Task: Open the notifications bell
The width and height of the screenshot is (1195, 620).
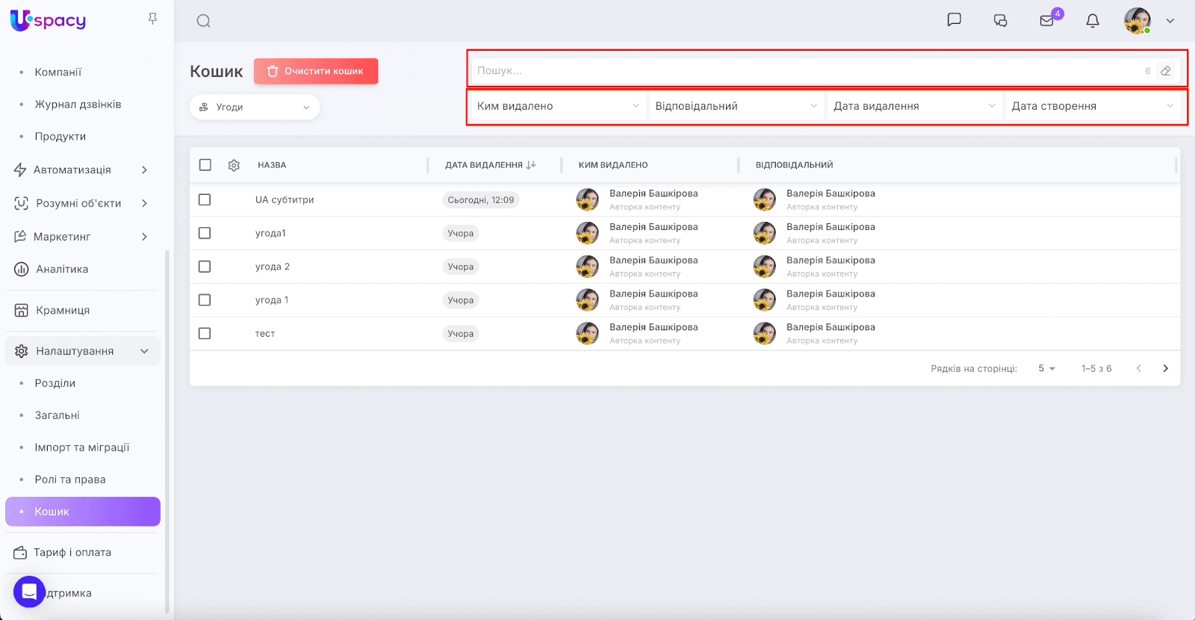Action: 1093,21
